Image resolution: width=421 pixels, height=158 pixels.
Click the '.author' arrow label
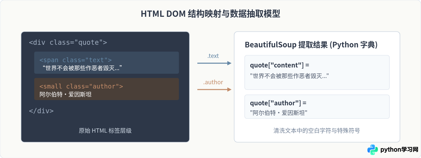(213, 82)
